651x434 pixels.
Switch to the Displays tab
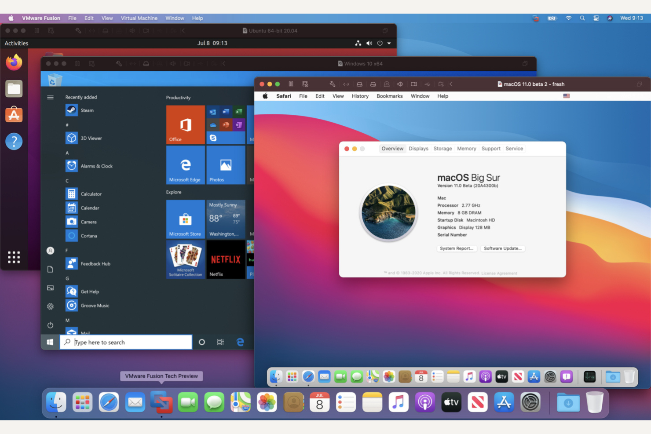[418, 149]
